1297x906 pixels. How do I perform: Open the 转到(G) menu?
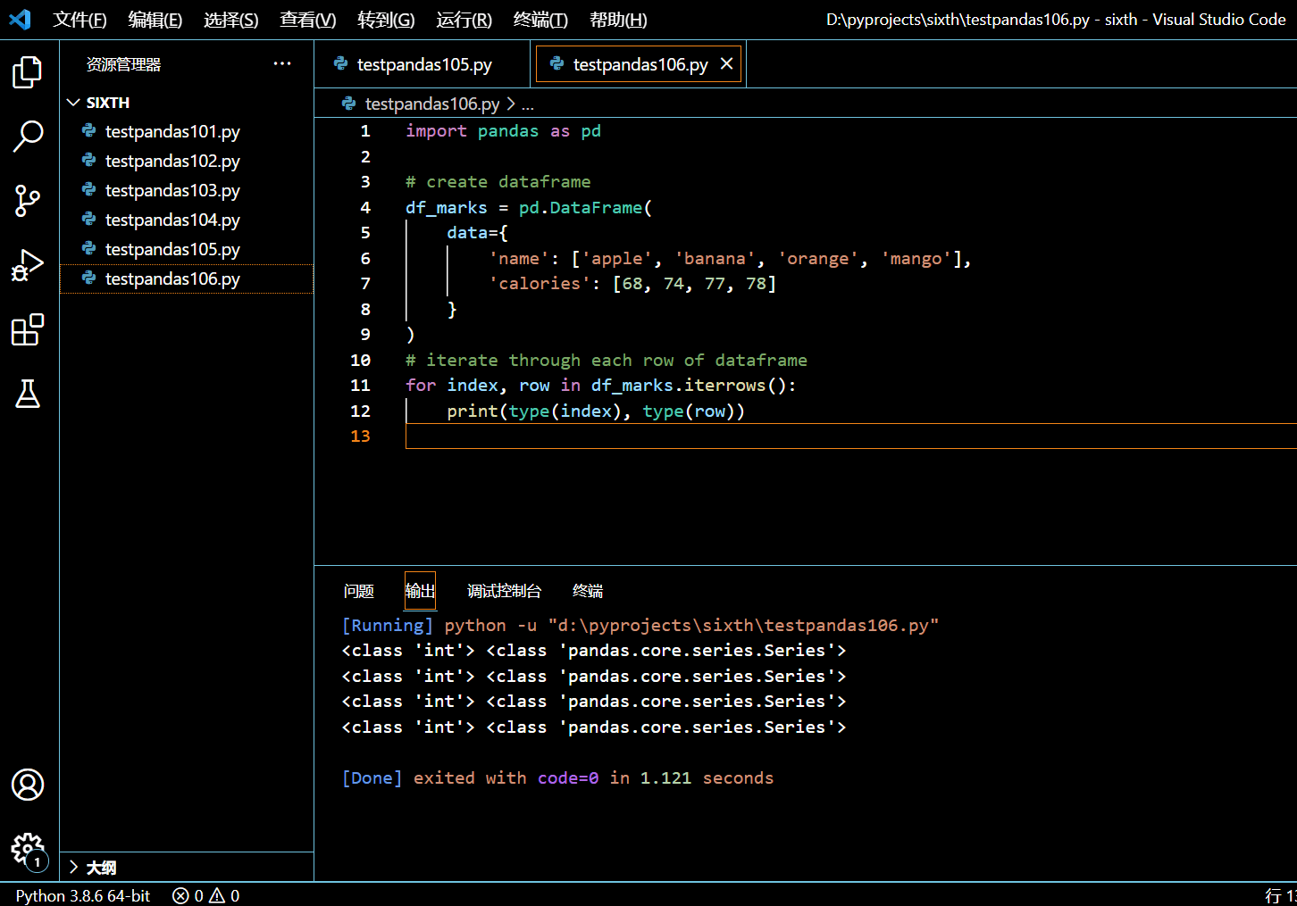click(386, 20)
